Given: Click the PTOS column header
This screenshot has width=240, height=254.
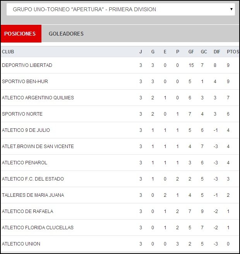Looking at the screenshot, I should point(232,52).
